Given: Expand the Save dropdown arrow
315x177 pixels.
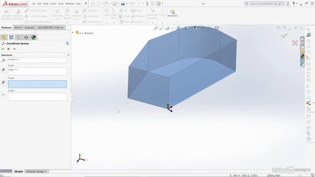Looking at the screenshot, I should tap(119, 3).
